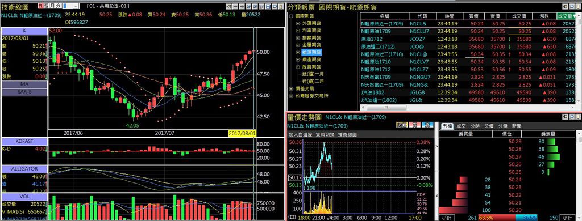Expand the 股票期貨 node
Screen dimensions: 582x221
tap(298, 67)
